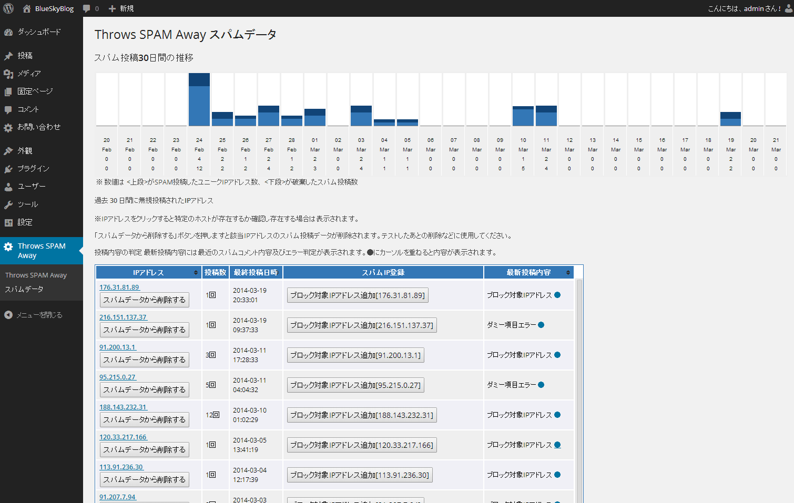Screen dimensions: 794x503
Task: Delete spam data for 91.200.13.1
Action: [x=145, y=360]
